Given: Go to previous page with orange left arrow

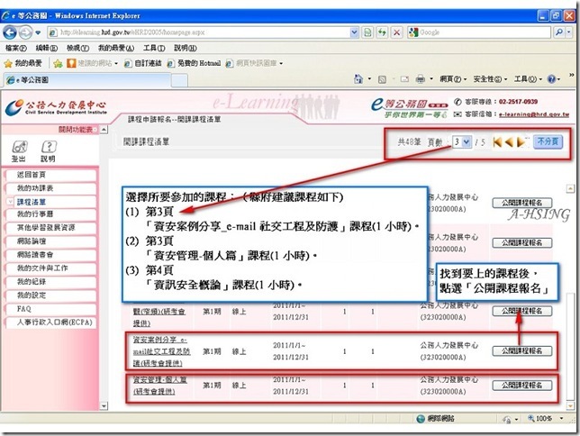Looking at the screenshot, I should (509, 141).
